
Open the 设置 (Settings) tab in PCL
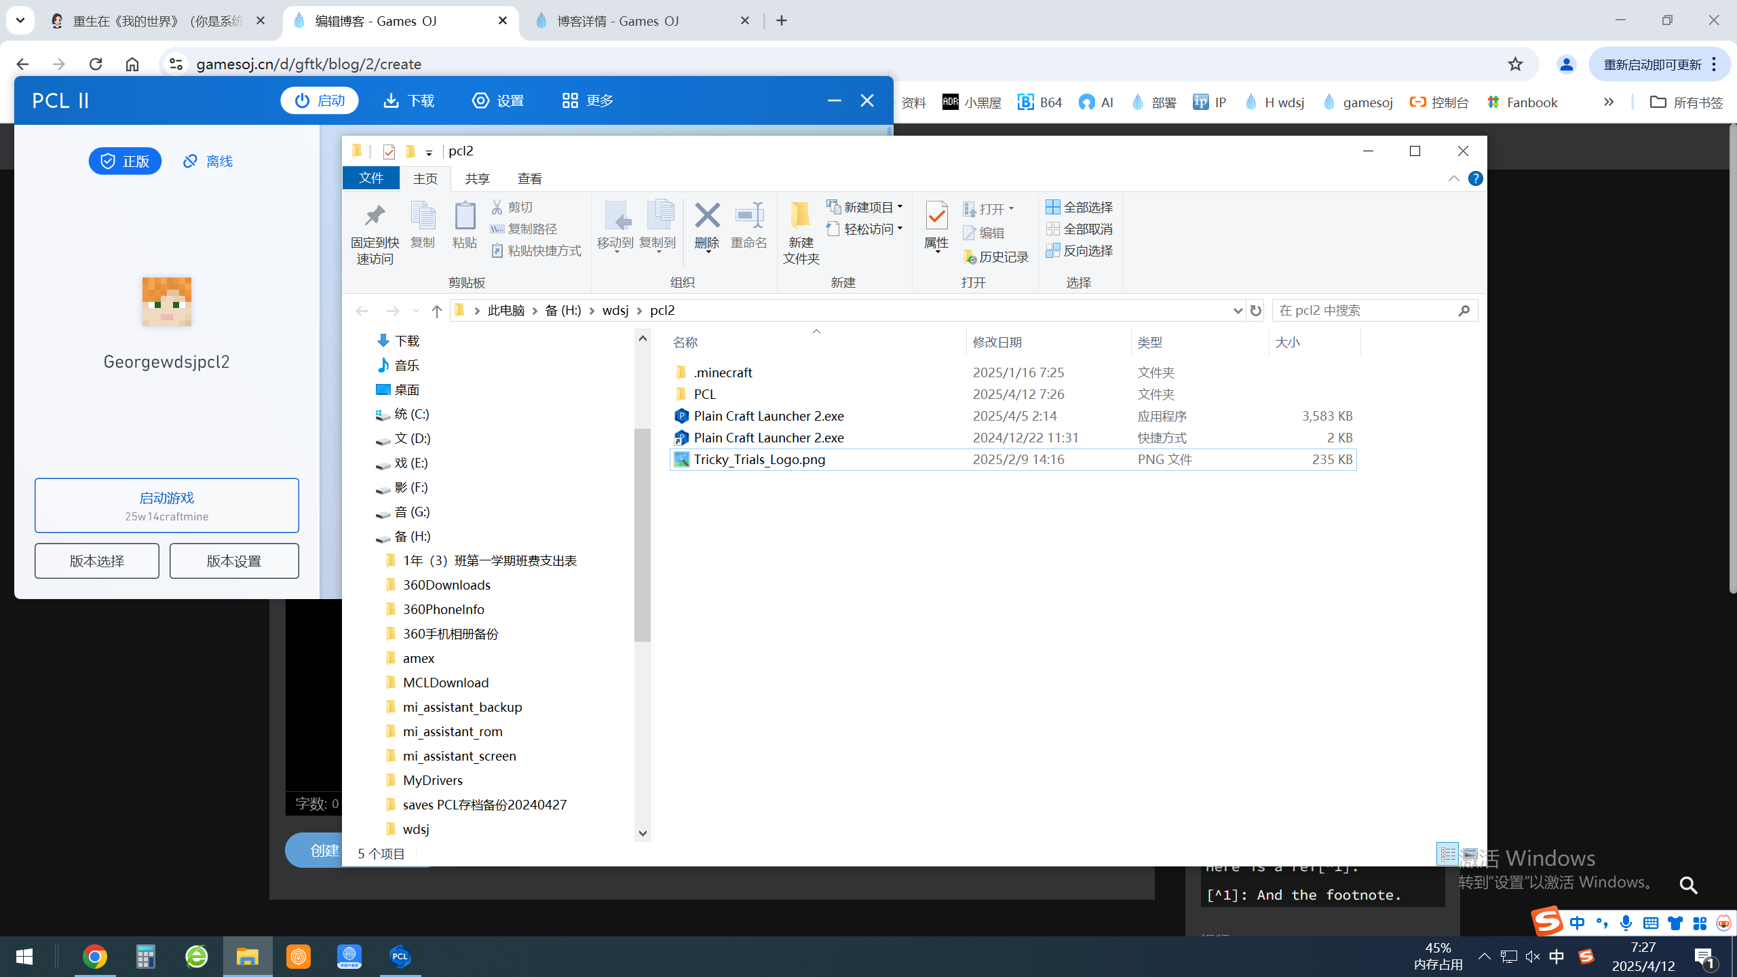tap(499, 100)
